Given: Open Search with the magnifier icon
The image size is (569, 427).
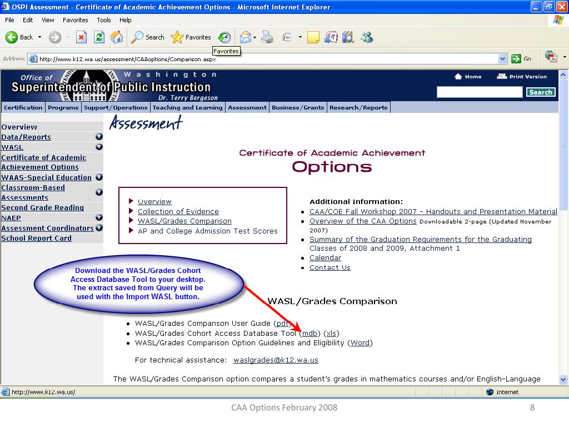Looking at the screenshot, I should 137,37.
